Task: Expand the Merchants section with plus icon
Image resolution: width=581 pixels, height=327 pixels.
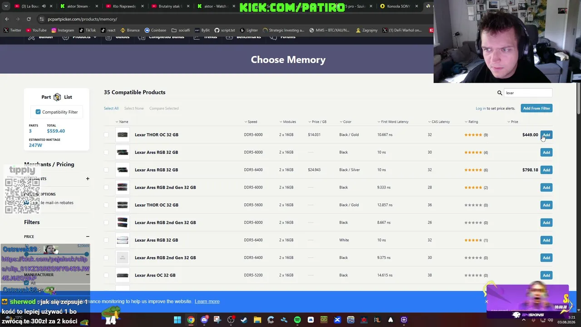Action: coord(88,179)
